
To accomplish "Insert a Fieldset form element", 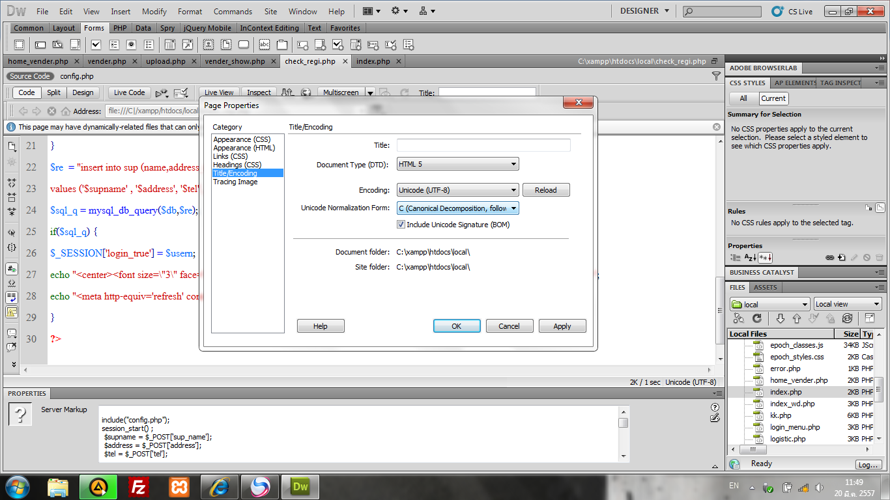I will point(282,45).
